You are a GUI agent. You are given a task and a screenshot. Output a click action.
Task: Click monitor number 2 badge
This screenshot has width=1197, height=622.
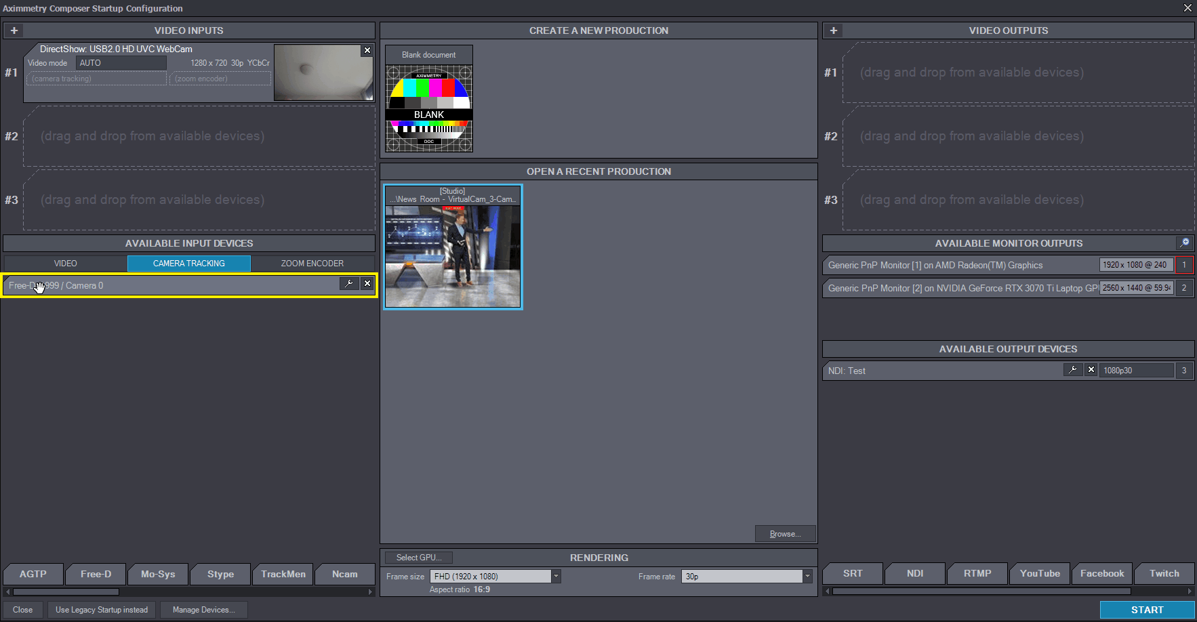click(1184, 288)
